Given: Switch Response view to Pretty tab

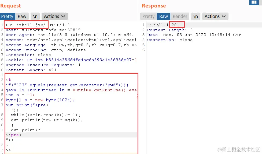Looking at the screenshot, I should 148,16.
